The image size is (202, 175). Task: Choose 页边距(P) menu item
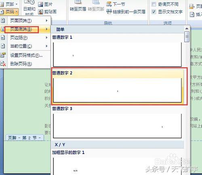pyautogui.click(x=25, y=37)
